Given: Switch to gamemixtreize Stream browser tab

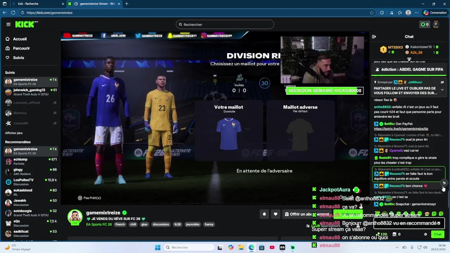Looking at the screenshot, I should coord(94,4).
